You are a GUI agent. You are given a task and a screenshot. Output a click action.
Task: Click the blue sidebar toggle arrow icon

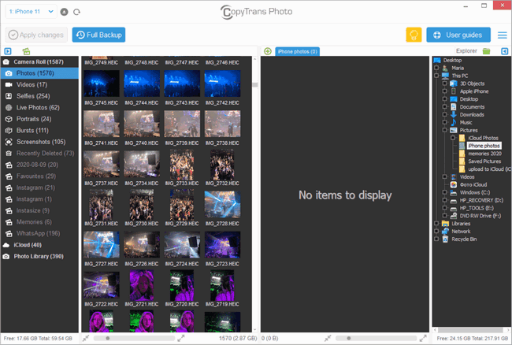(x=7, y=51)
